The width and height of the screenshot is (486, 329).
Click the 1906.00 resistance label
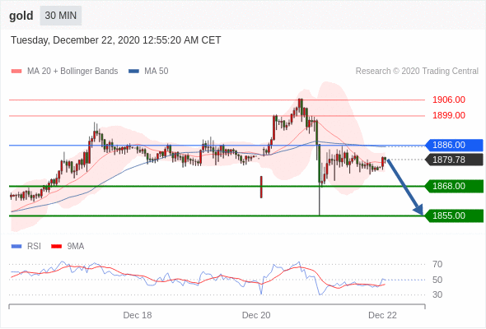click(x=449, y=100)
